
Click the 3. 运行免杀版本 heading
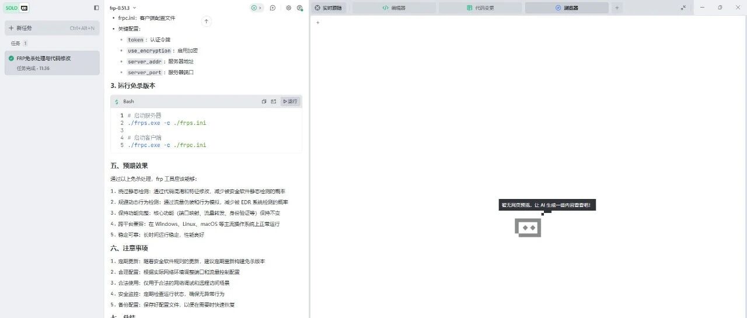point(133,86)
